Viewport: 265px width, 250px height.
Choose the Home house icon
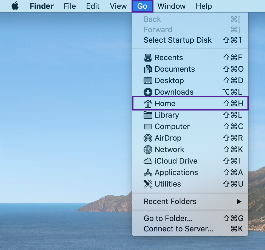point(148,104)
